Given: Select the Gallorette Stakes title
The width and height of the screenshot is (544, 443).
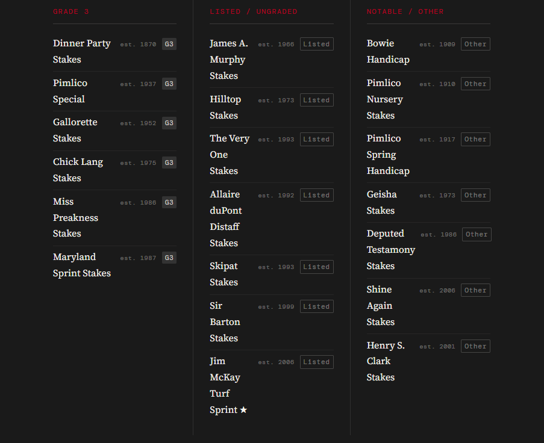Looking at the screenshot, I should [x=75, y=130].
